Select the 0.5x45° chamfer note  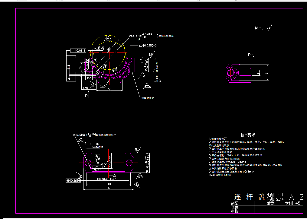pyautogui.click(x=87, y=65)
